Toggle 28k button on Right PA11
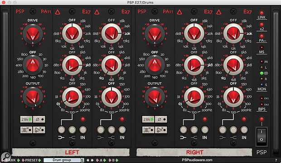Screen dimensions: 281x163 click(148, 119)
